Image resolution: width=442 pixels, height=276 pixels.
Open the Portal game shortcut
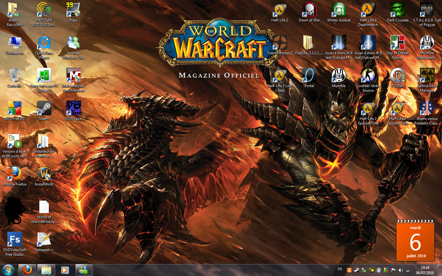(x=309, y=76)
